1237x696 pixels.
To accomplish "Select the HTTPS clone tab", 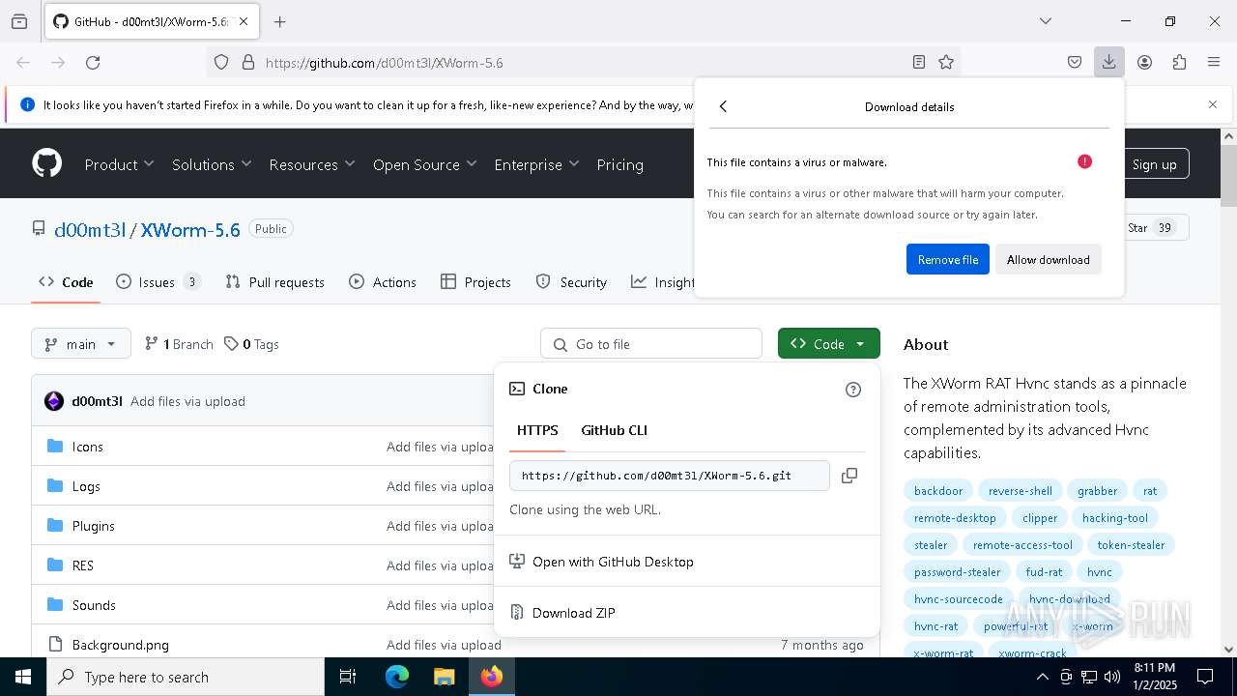I will pyautogui.click(x=537, y=430).
